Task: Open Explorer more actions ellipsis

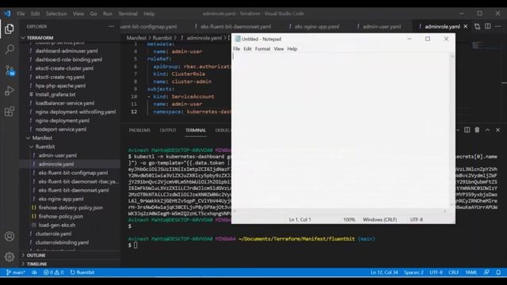Action: pyautogui.click(x=111, y=26)
